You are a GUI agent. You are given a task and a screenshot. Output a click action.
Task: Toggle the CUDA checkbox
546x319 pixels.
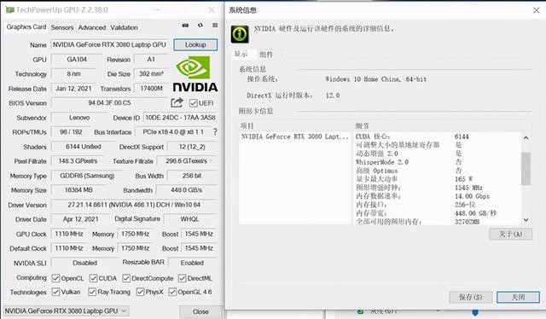pyautogui.click(x=93, y=278)
